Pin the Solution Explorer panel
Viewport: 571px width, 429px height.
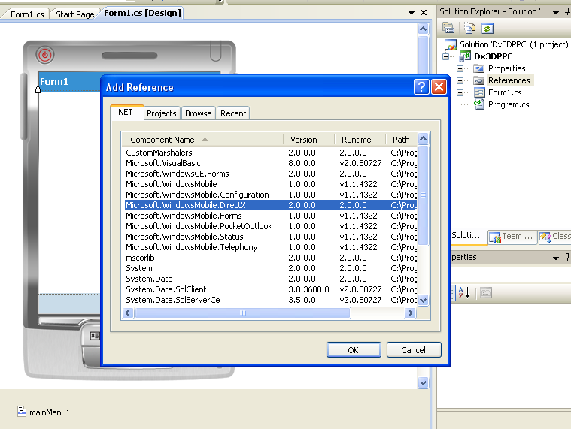(x=567, y=11)
